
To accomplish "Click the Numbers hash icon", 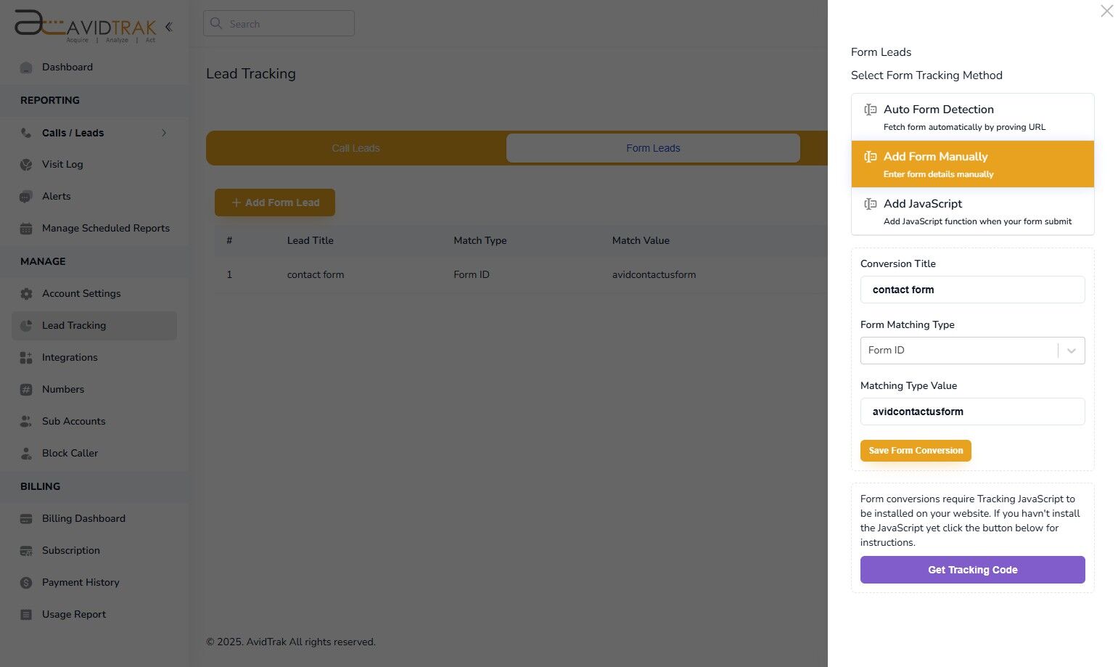I will click(26, 390).
